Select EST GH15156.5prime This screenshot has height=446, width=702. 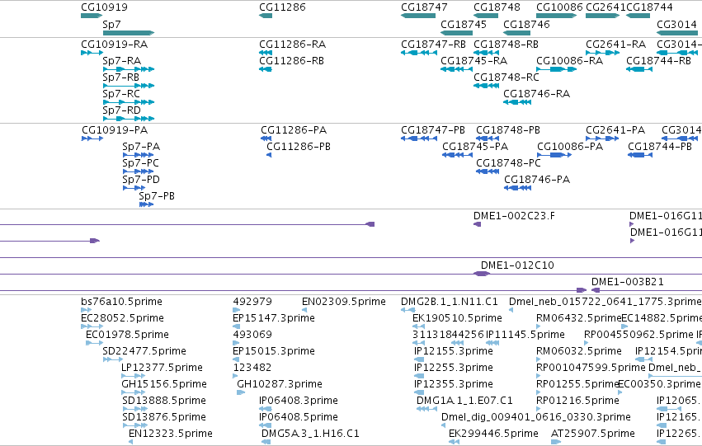(x=164, y=384)
